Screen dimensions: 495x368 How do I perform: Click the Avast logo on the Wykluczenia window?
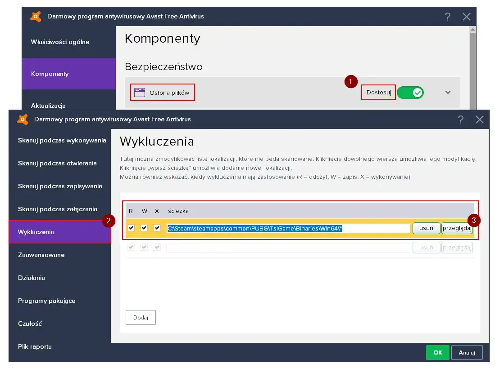click(x=22, y=119)
